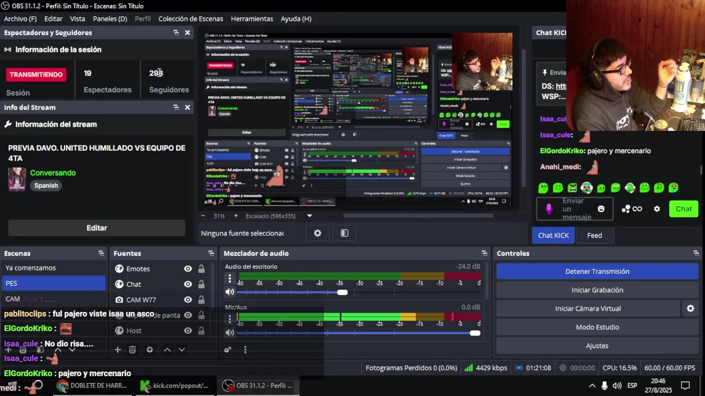Close the Info del Stream panel
The width and height of the screenshot is (705, 396).
(187, 107)
